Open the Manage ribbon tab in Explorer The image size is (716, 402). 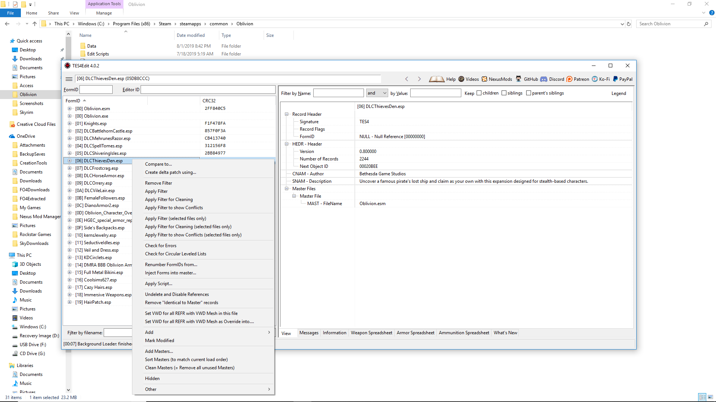tap(104, 13)
